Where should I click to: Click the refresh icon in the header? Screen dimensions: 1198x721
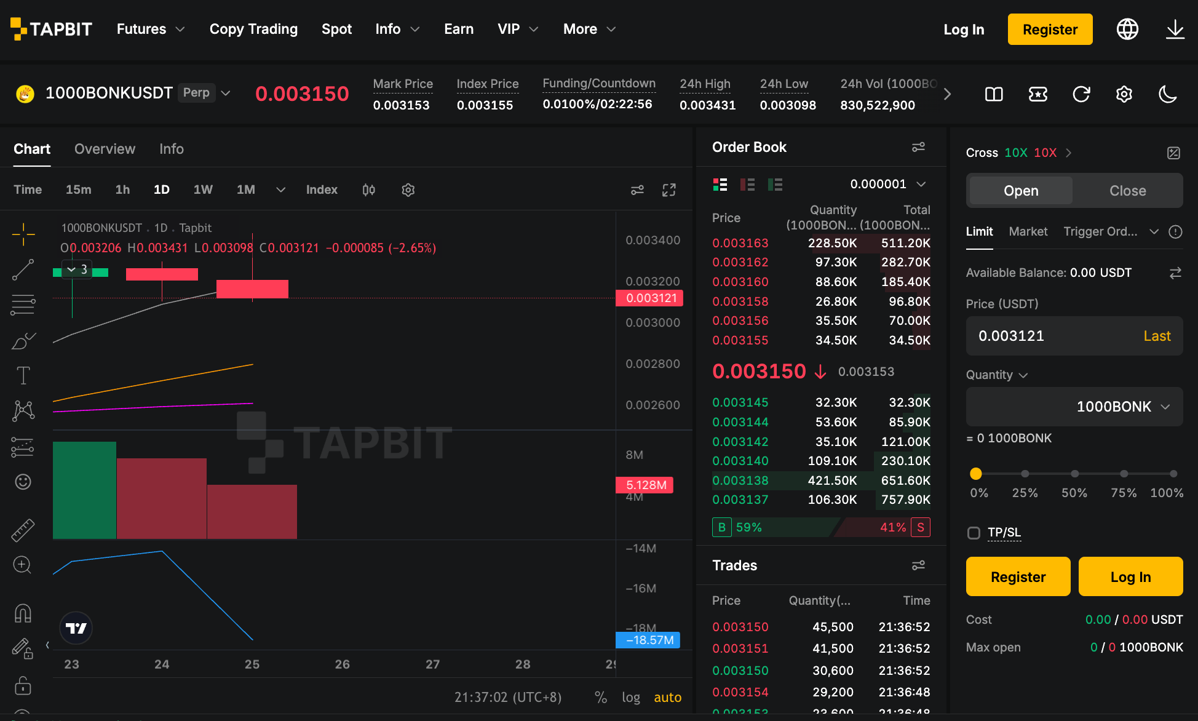tap(1081, 94)
